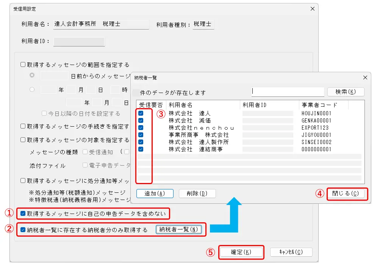This screenshot has height=265, width=377.
Task: Uncheck the checkbox for 株式会社 達人
Action: click(x=141, y=113)
